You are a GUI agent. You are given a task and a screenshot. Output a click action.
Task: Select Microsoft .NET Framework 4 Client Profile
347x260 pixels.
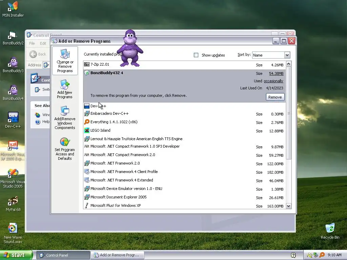(x=185, y=172)
